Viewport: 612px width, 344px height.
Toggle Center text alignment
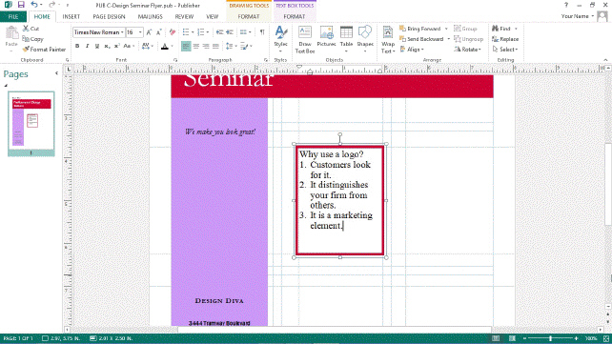pyautogui.click(x=196, y=46)
